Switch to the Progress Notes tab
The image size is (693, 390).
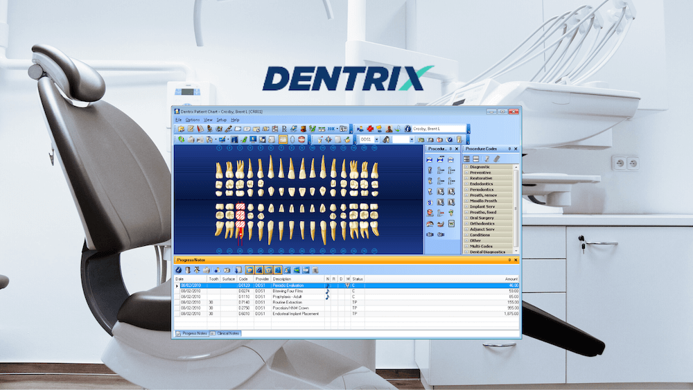(192, 333)
